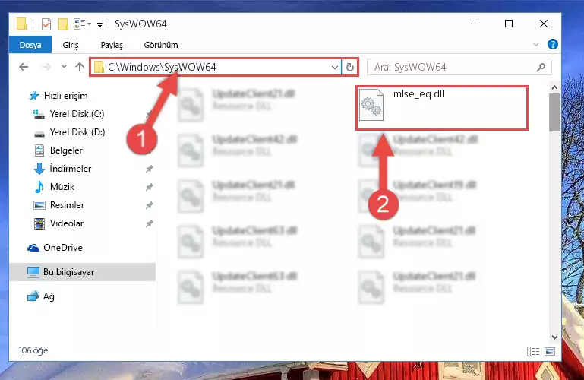This screenshot has width=584, height=380.
Task: Open Help with the blue question icon
Action: tap(552, 44)
